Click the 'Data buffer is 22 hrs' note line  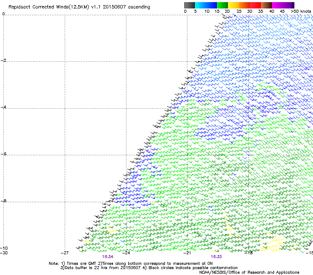(x=149, y=268)
